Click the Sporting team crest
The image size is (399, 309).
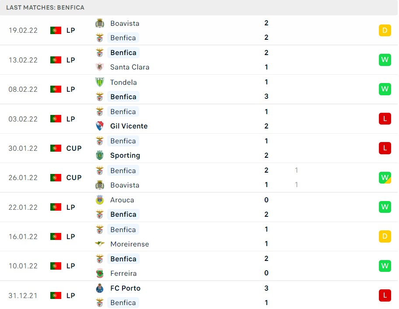99,155
